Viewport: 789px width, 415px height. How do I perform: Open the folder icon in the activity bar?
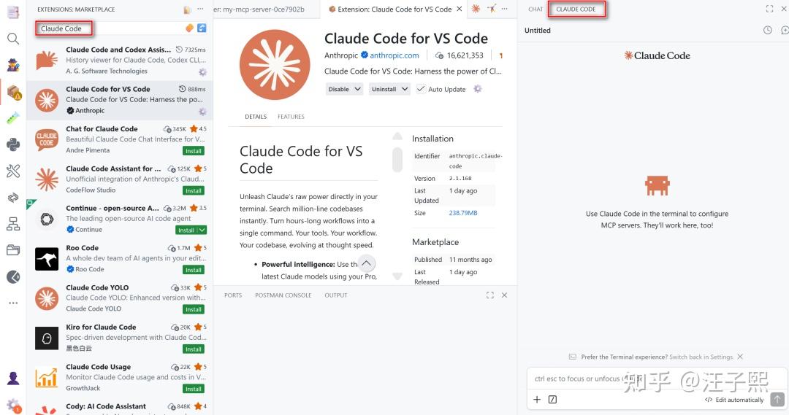point(13,249)
